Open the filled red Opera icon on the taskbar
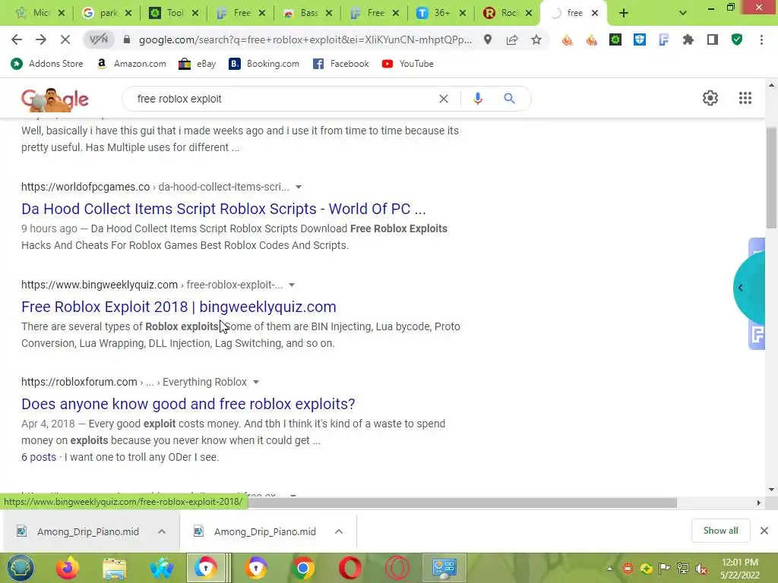Image resolution: width=778 pixels, height=583 pixels. tap(349, 568)
